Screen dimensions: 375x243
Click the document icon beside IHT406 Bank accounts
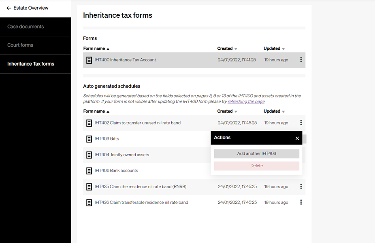(x=89, y=171)
